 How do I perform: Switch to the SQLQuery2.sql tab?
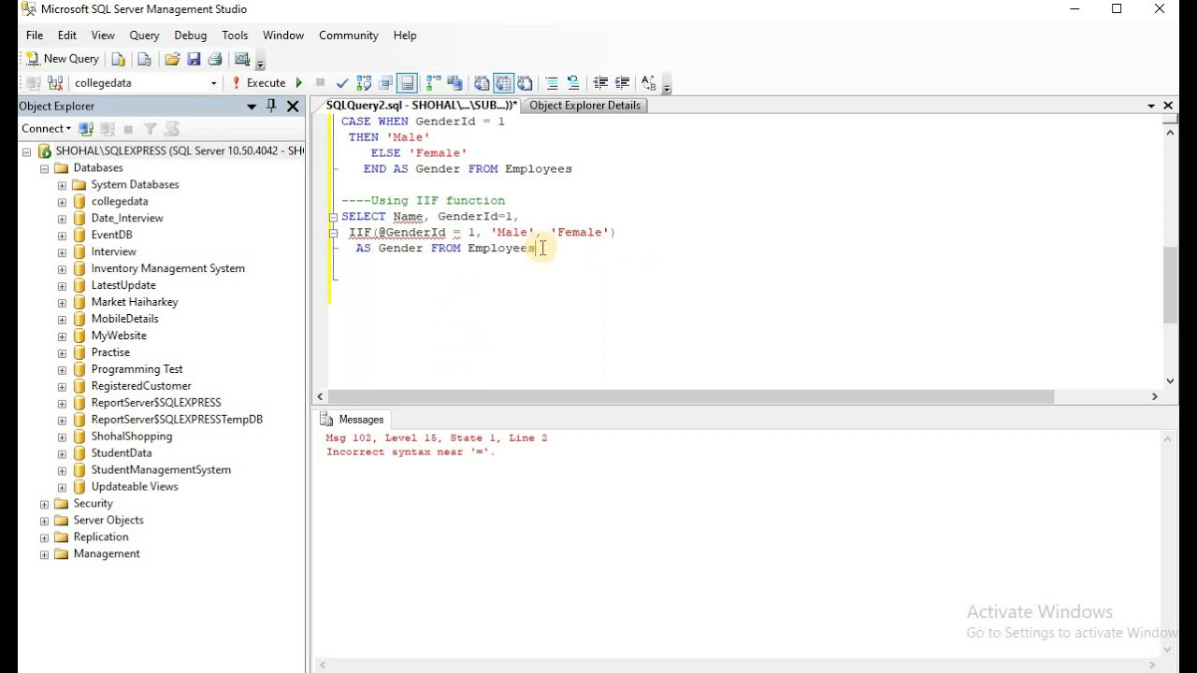(420, 106)
